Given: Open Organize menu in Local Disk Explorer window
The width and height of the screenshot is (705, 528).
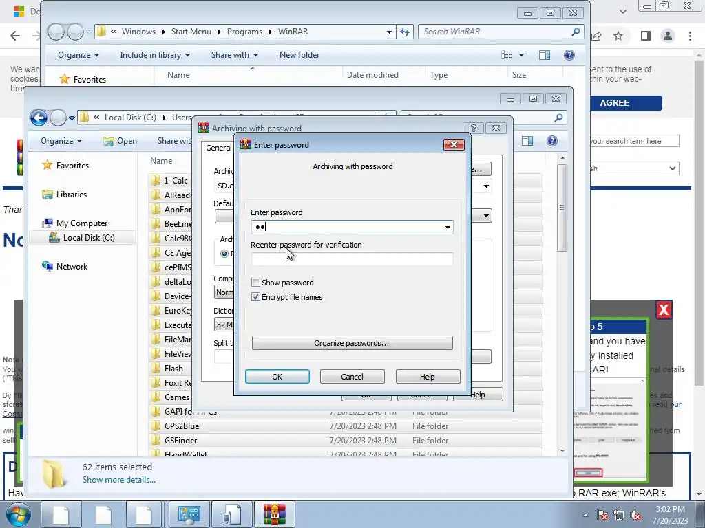Looking at the screenshot, I should click(61, 141).
